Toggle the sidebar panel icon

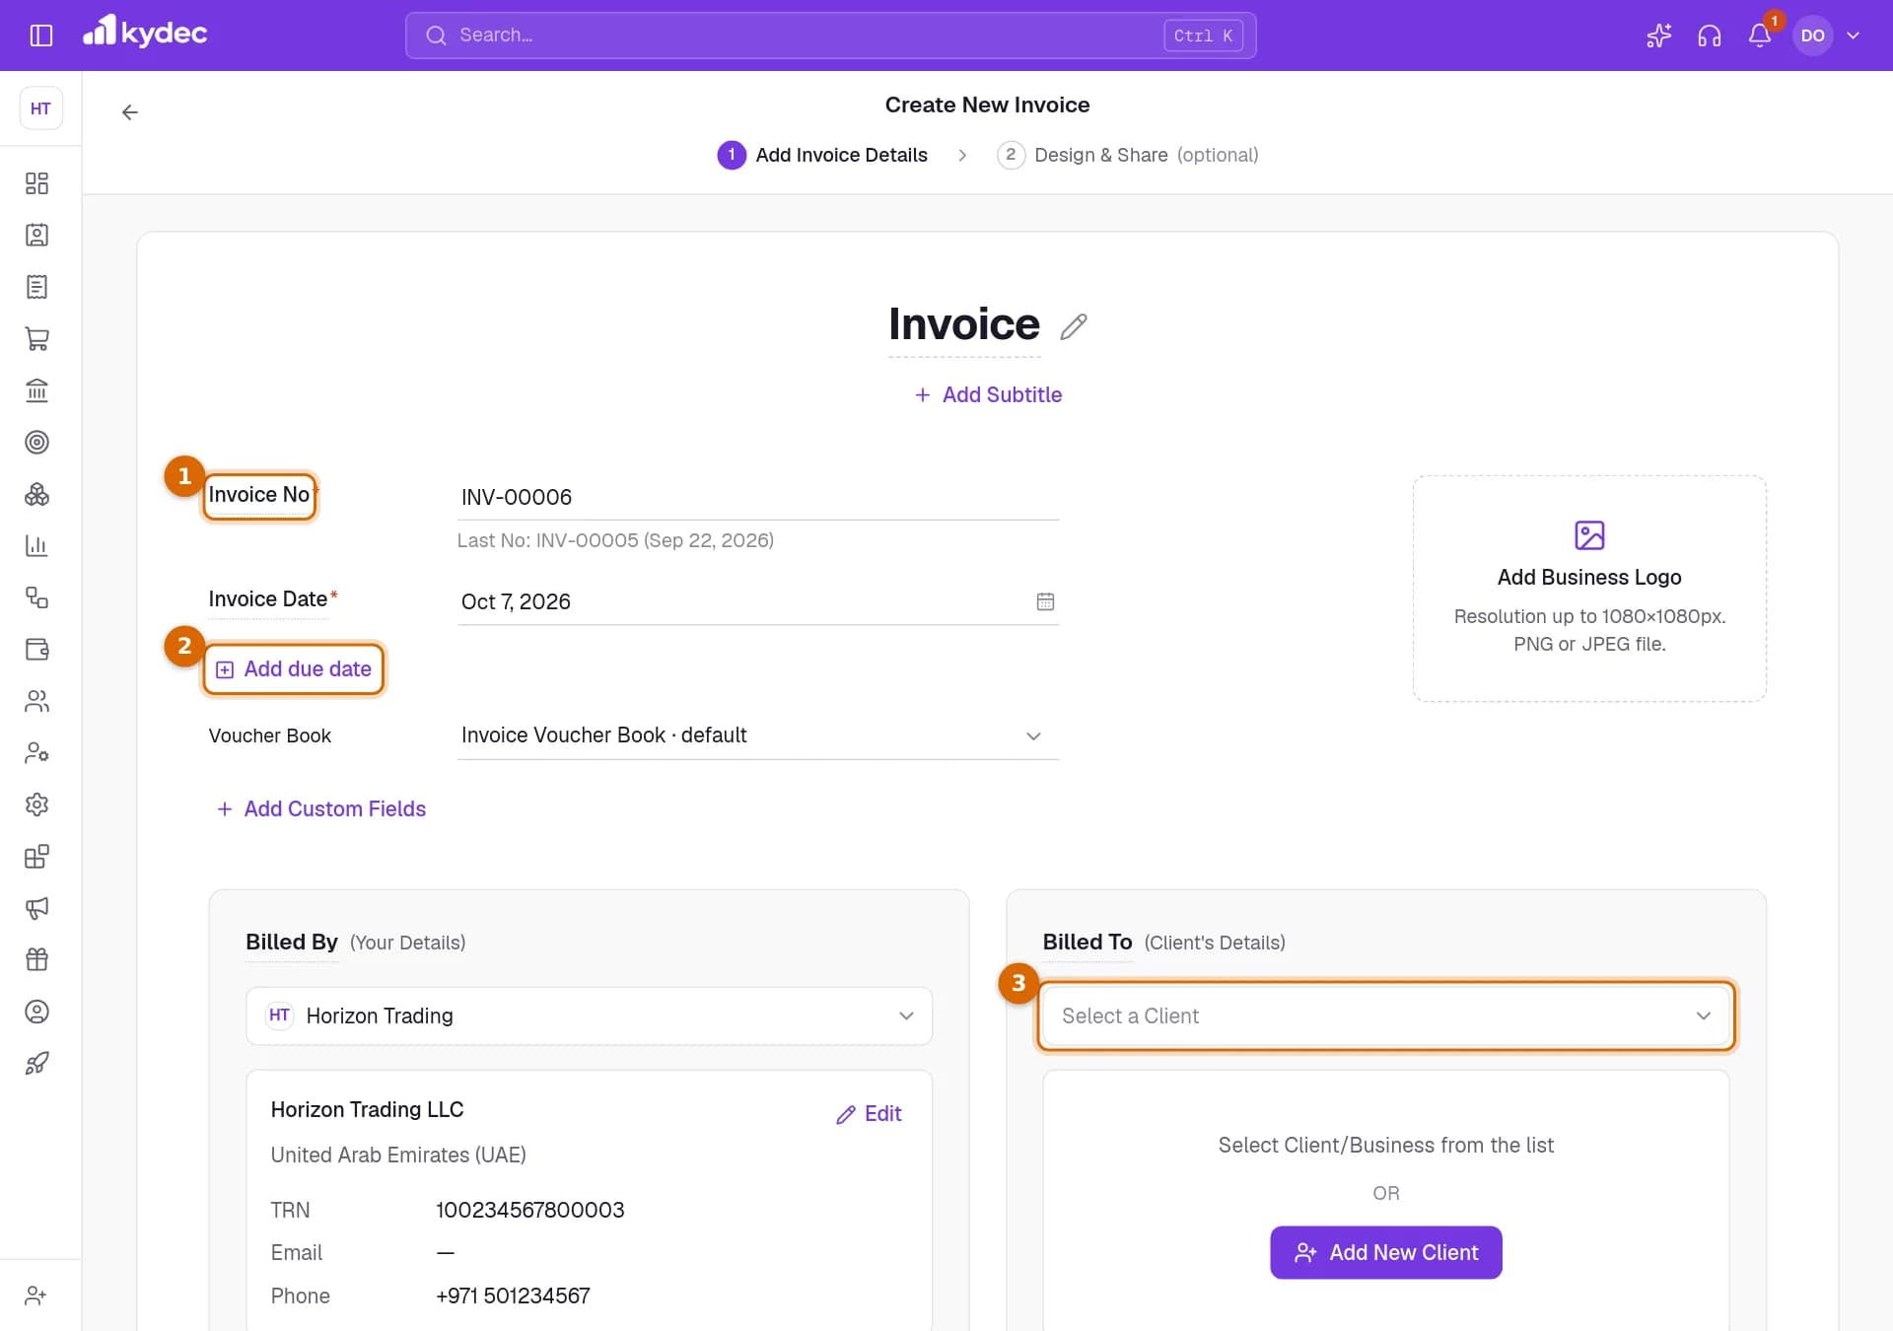(x=40, y=35)
